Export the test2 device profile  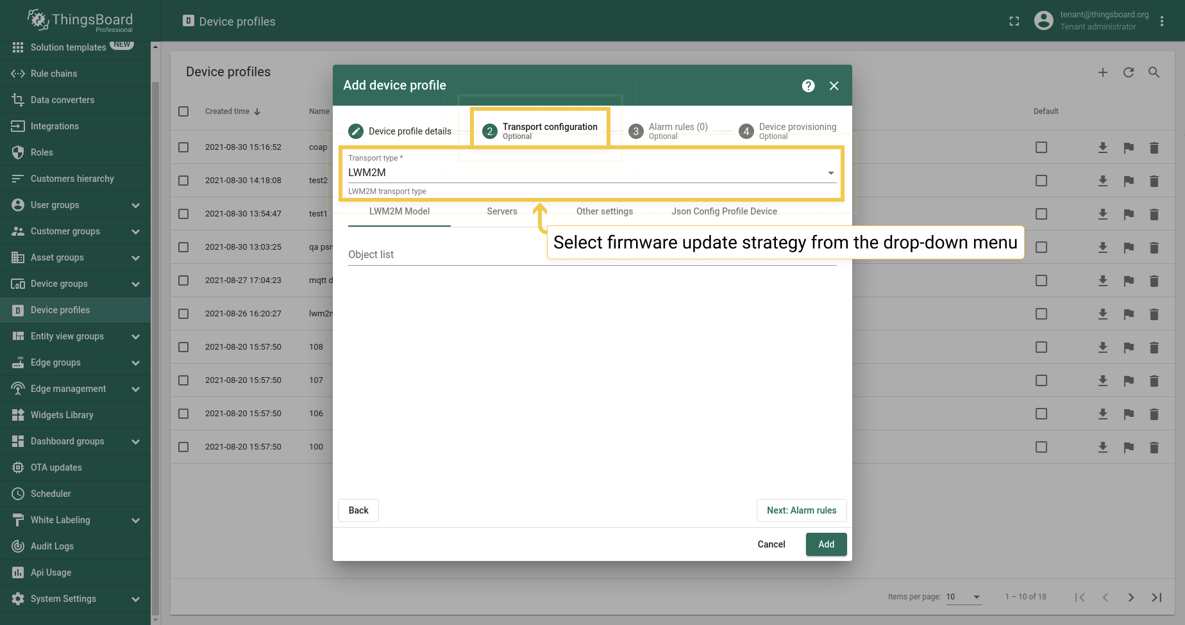1103,181
